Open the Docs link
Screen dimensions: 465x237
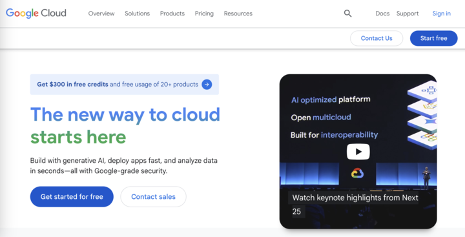[x=382, y=14]
